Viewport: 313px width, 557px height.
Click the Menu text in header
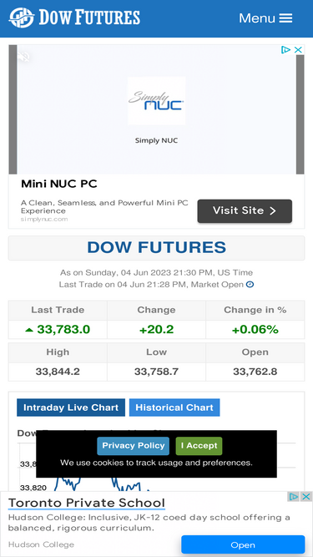(257, 18)
